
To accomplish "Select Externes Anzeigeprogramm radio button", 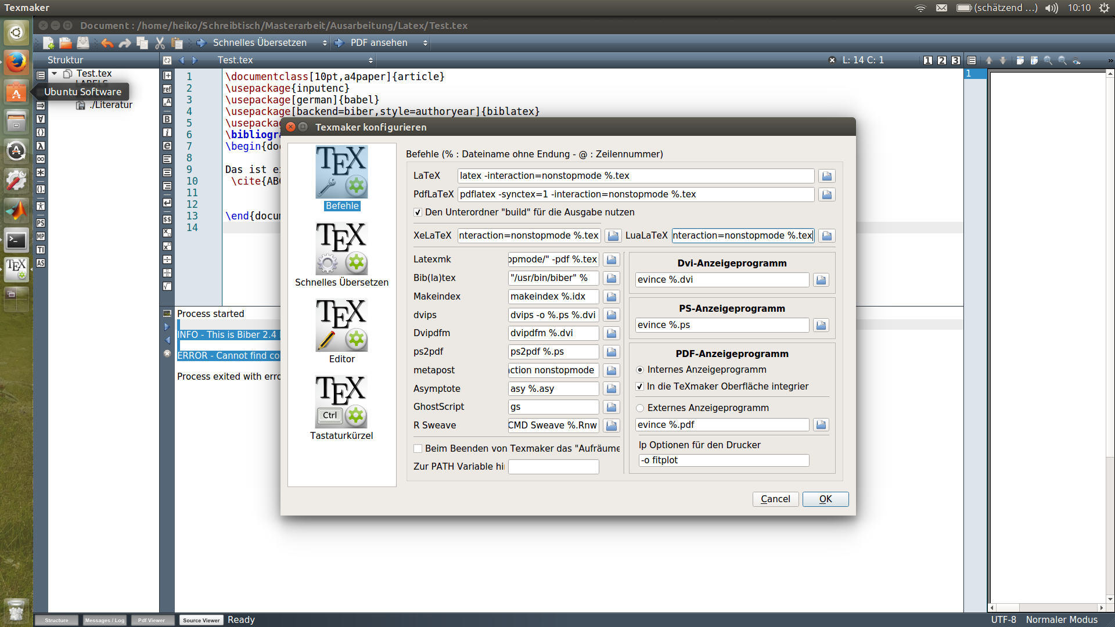I will tap(640, 408).
